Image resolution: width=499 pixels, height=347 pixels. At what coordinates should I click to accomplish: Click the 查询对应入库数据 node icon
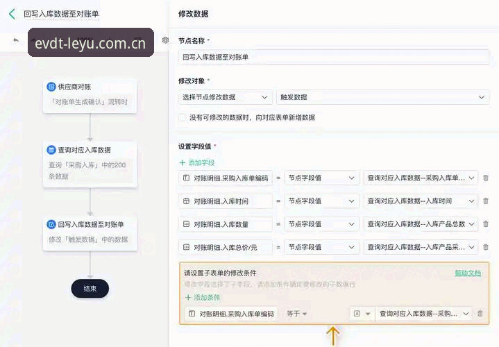tap(51, 150)
